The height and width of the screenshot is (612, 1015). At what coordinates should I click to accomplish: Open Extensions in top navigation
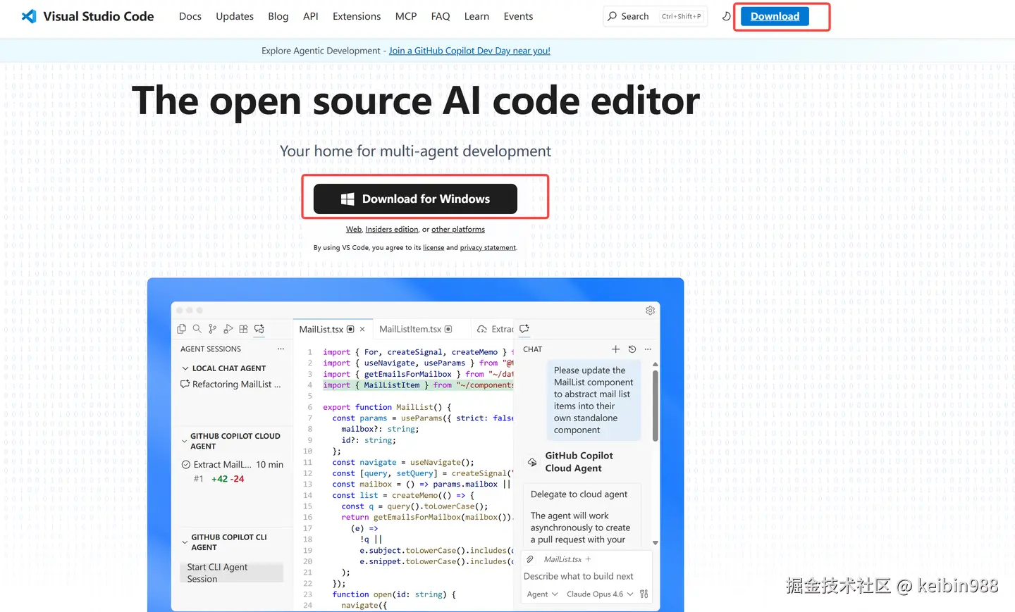click(x=357, y=16)
